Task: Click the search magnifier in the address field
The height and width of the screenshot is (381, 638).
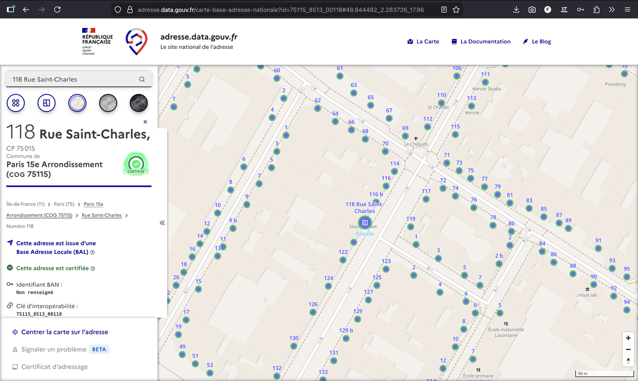Action: pos(142,79)
